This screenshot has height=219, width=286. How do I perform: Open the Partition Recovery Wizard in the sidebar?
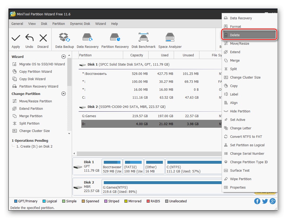35,86
